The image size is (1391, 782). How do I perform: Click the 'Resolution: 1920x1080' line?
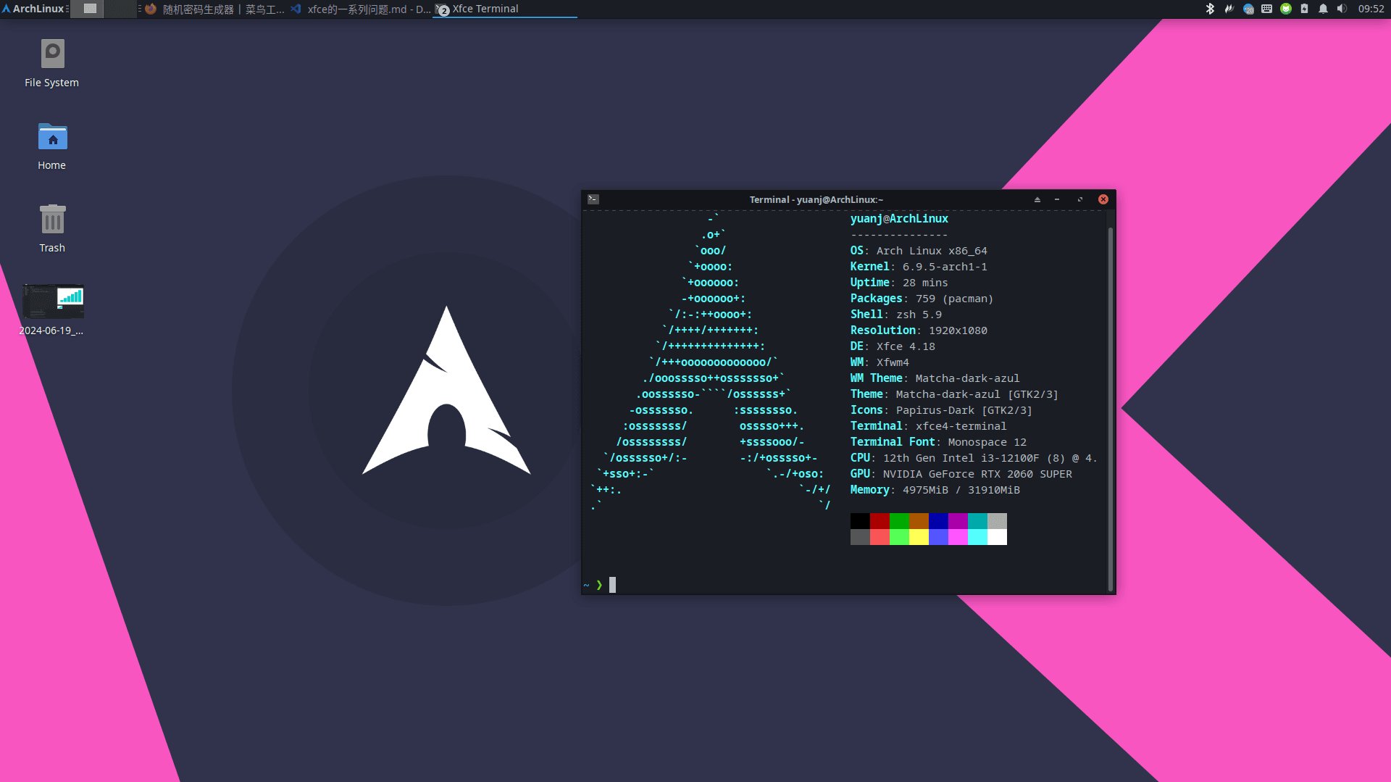(x=919, y=330)
